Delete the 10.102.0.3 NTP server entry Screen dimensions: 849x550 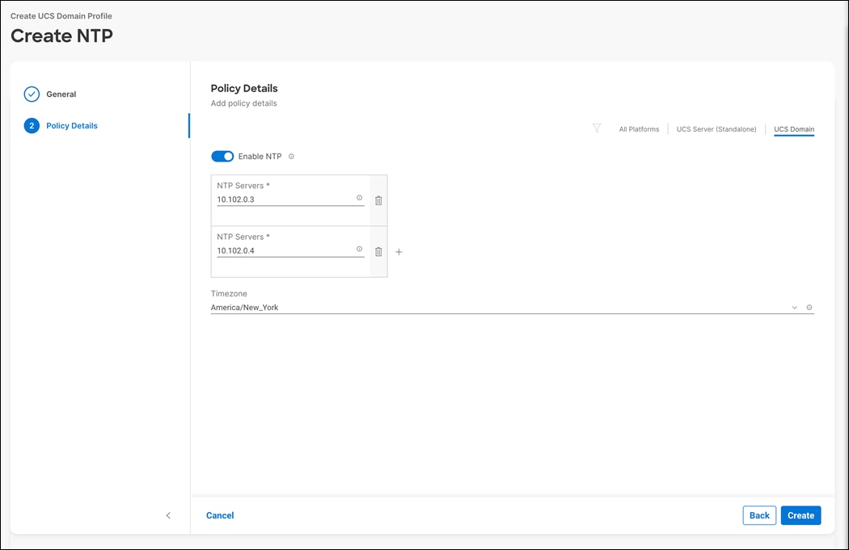coord(378,200)
